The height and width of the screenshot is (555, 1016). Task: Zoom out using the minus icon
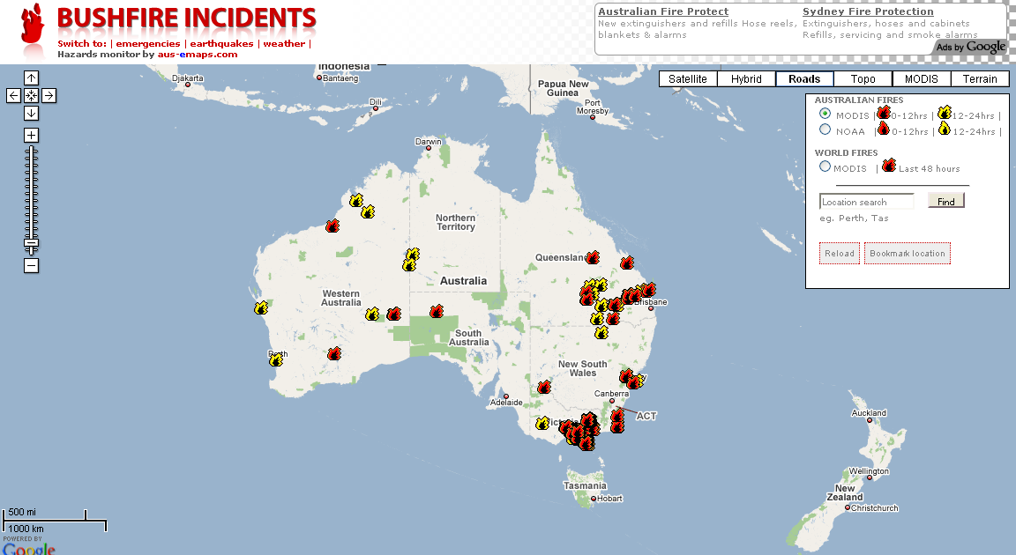31,265
